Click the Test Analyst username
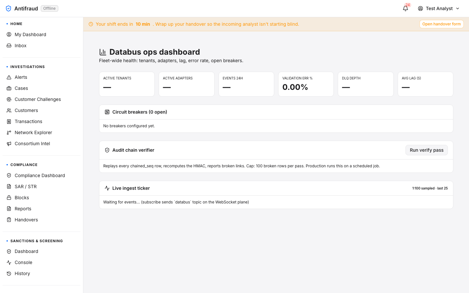469x293 pixels. tap(439, 8)
